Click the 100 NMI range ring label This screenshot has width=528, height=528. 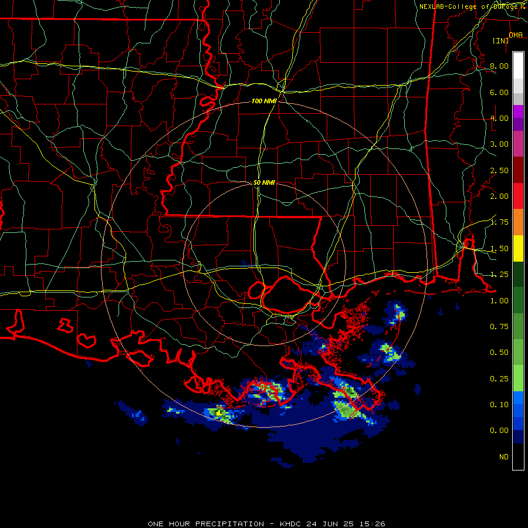point(264,101)
